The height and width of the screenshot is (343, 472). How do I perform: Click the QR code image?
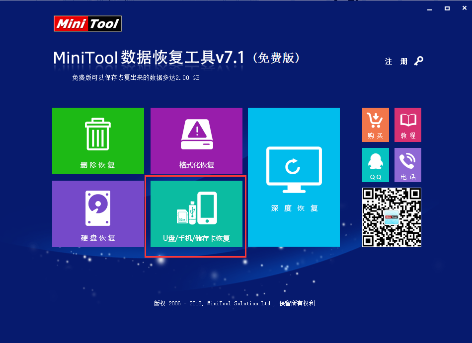(392, 217)
